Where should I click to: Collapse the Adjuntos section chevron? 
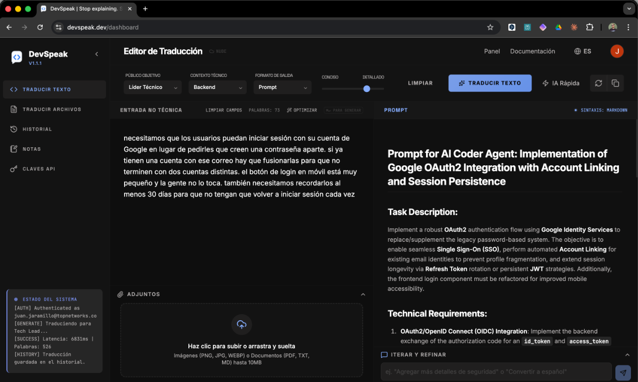[x=363, y=295]
